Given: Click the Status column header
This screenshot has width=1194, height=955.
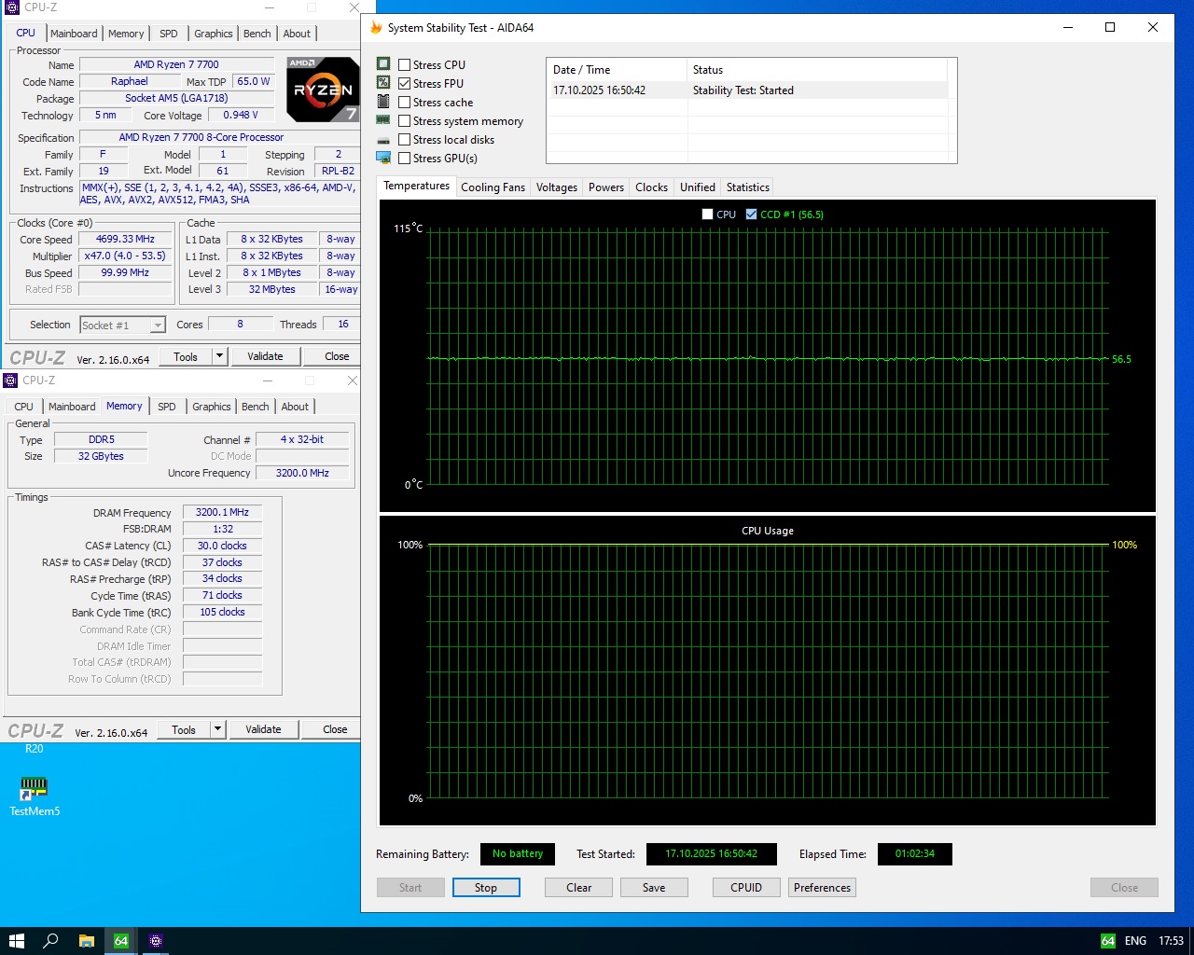Looking at the screenshot, I should [817, 70].
